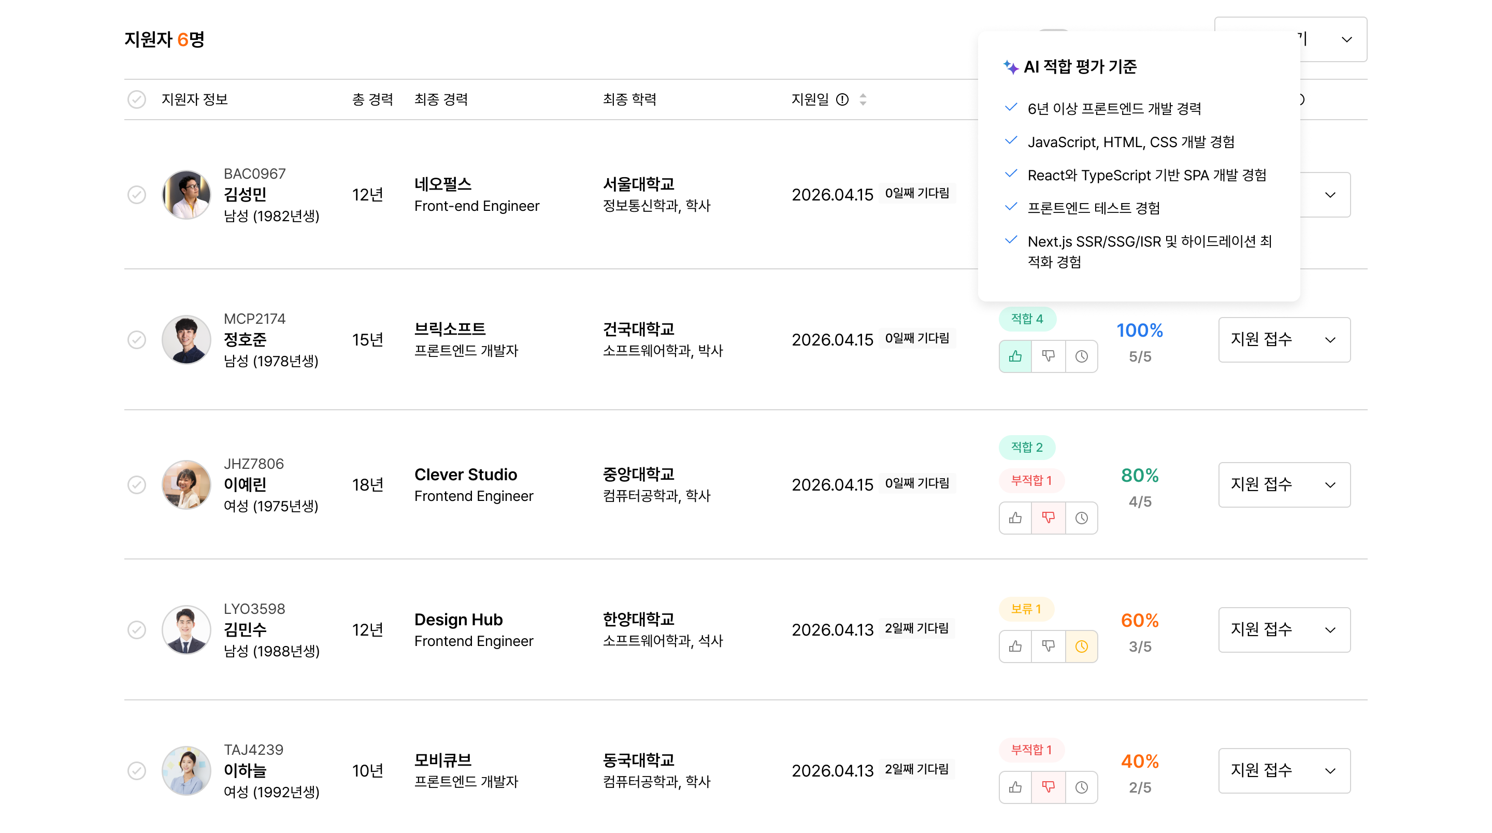Click thumbs-down icon for 이하늘
This screenshot has width=1492, height=833.
(x=1048, y=787)
